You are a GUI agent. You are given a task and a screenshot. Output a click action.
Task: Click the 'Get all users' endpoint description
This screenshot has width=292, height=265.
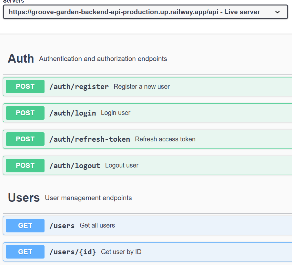click(97, 225)
